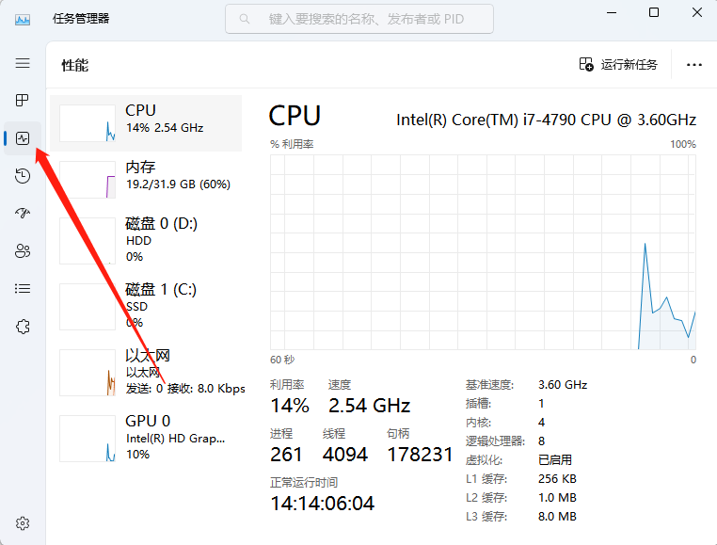Image resolution: width=717 pixels, height=545 pixels.
Task: Close the Task Manager window
Action: [697, 13]
